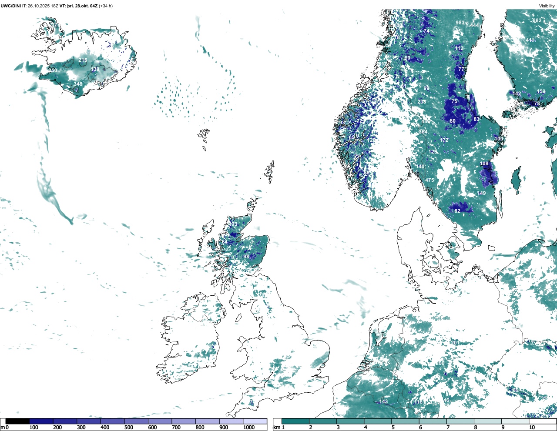Select the lightest 9–10 km legend segment
557x431 pixels.
515,421
